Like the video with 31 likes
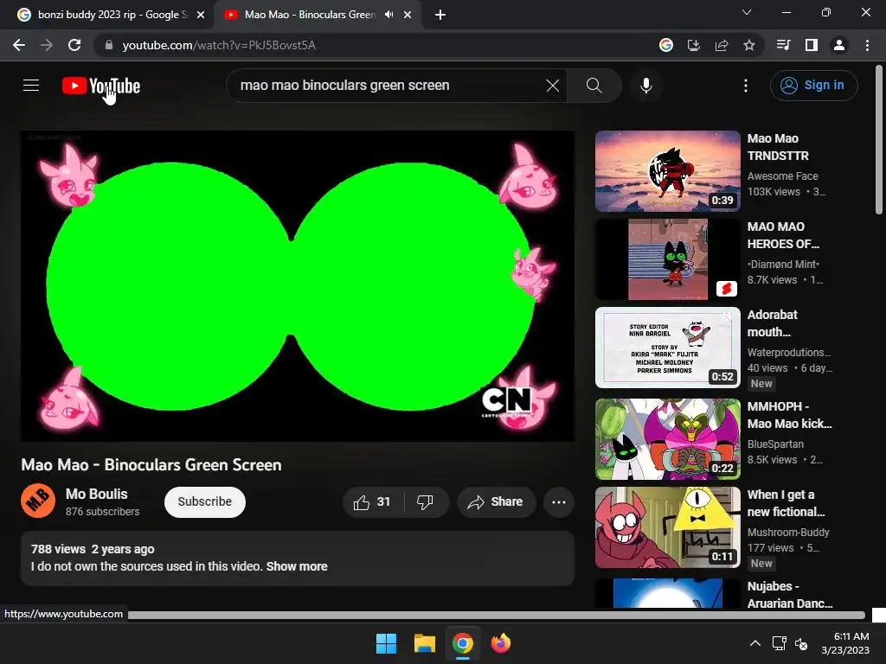The height and width of the screenshot is (664, 886). [x=373, y=502]
